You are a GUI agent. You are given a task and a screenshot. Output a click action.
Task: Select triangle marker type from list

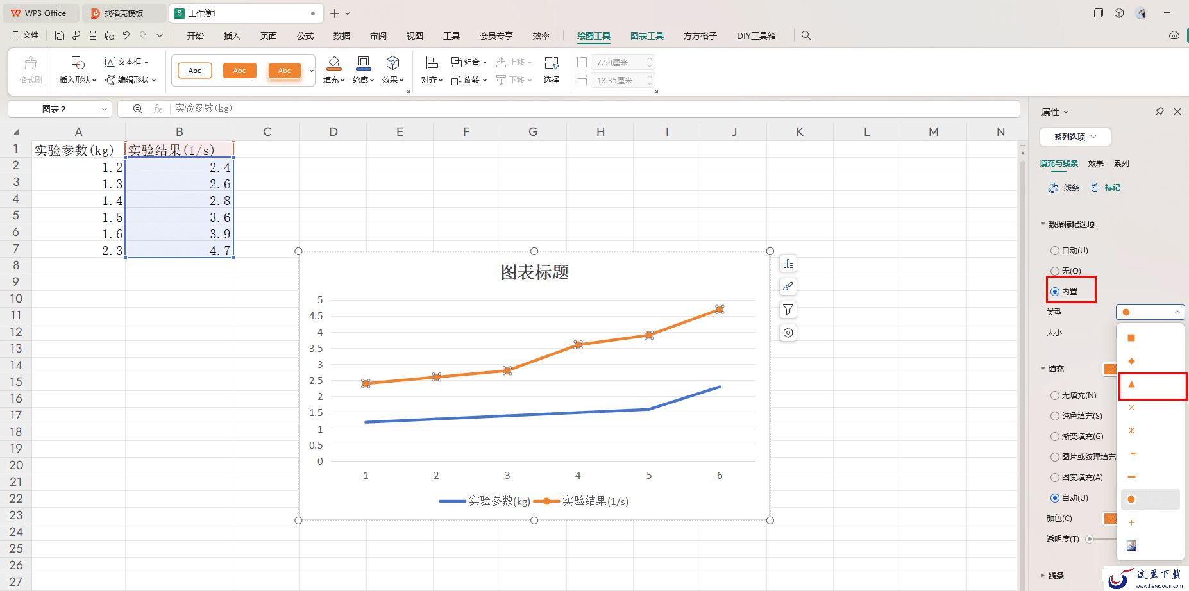1131,385
